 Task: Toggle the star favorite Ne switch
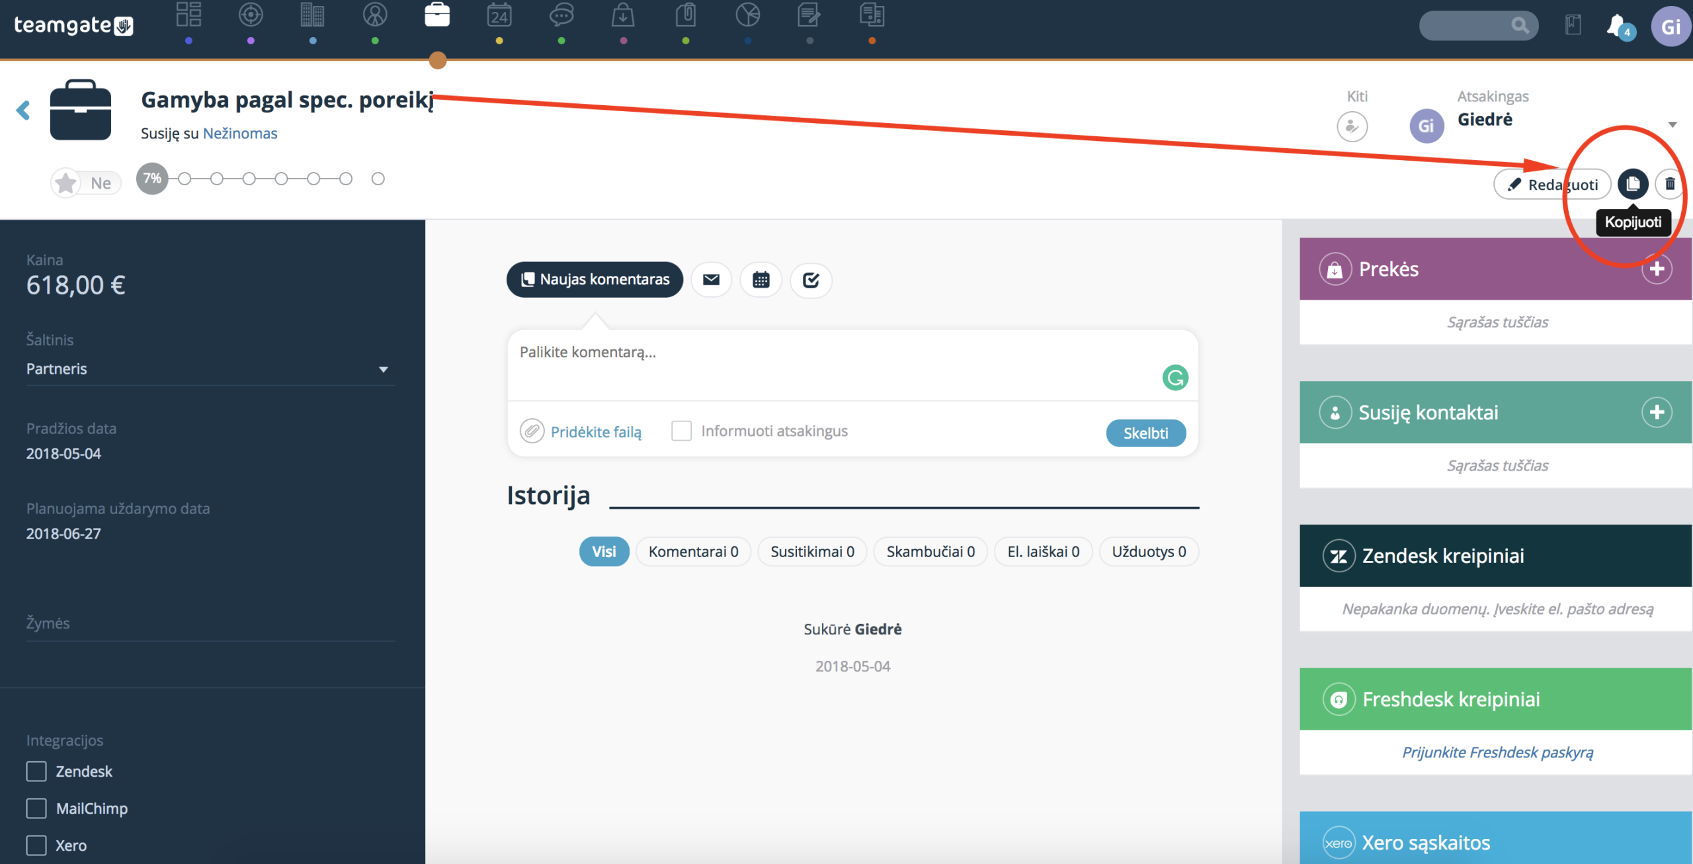click(x=86, y=183)
